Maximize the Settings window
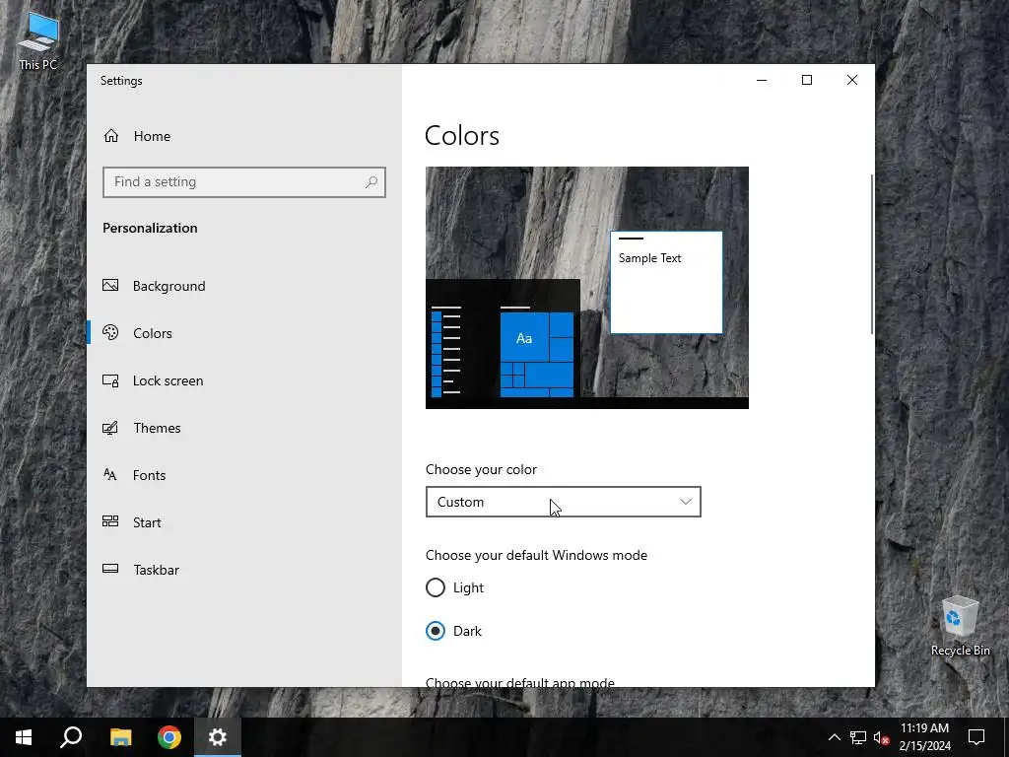 807,80
